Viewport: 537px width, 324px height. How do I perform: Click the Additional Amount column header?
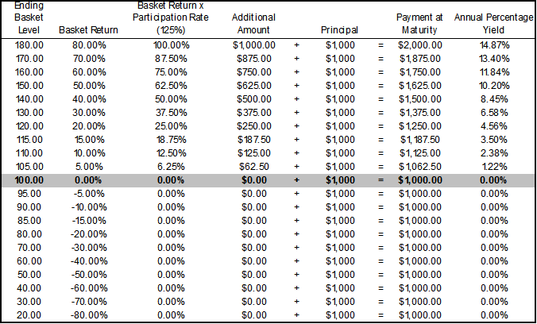click(x=253, y=24)
